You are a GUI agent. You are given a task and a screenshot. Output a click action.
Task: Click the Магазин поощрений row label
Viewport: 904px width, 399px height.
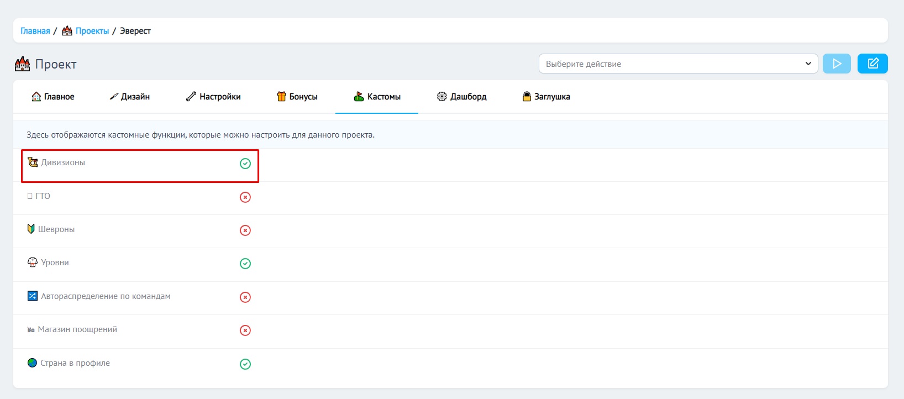[77, 329]
